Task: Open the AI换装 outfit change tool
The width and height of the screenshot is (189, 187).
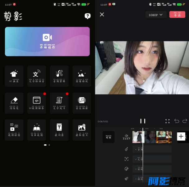Action: pyautogui.click(x=14, y=76)
